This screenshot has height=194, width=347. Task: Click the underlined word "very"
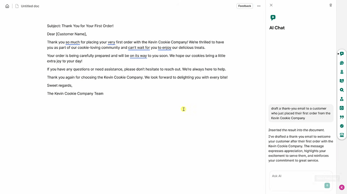111,42
